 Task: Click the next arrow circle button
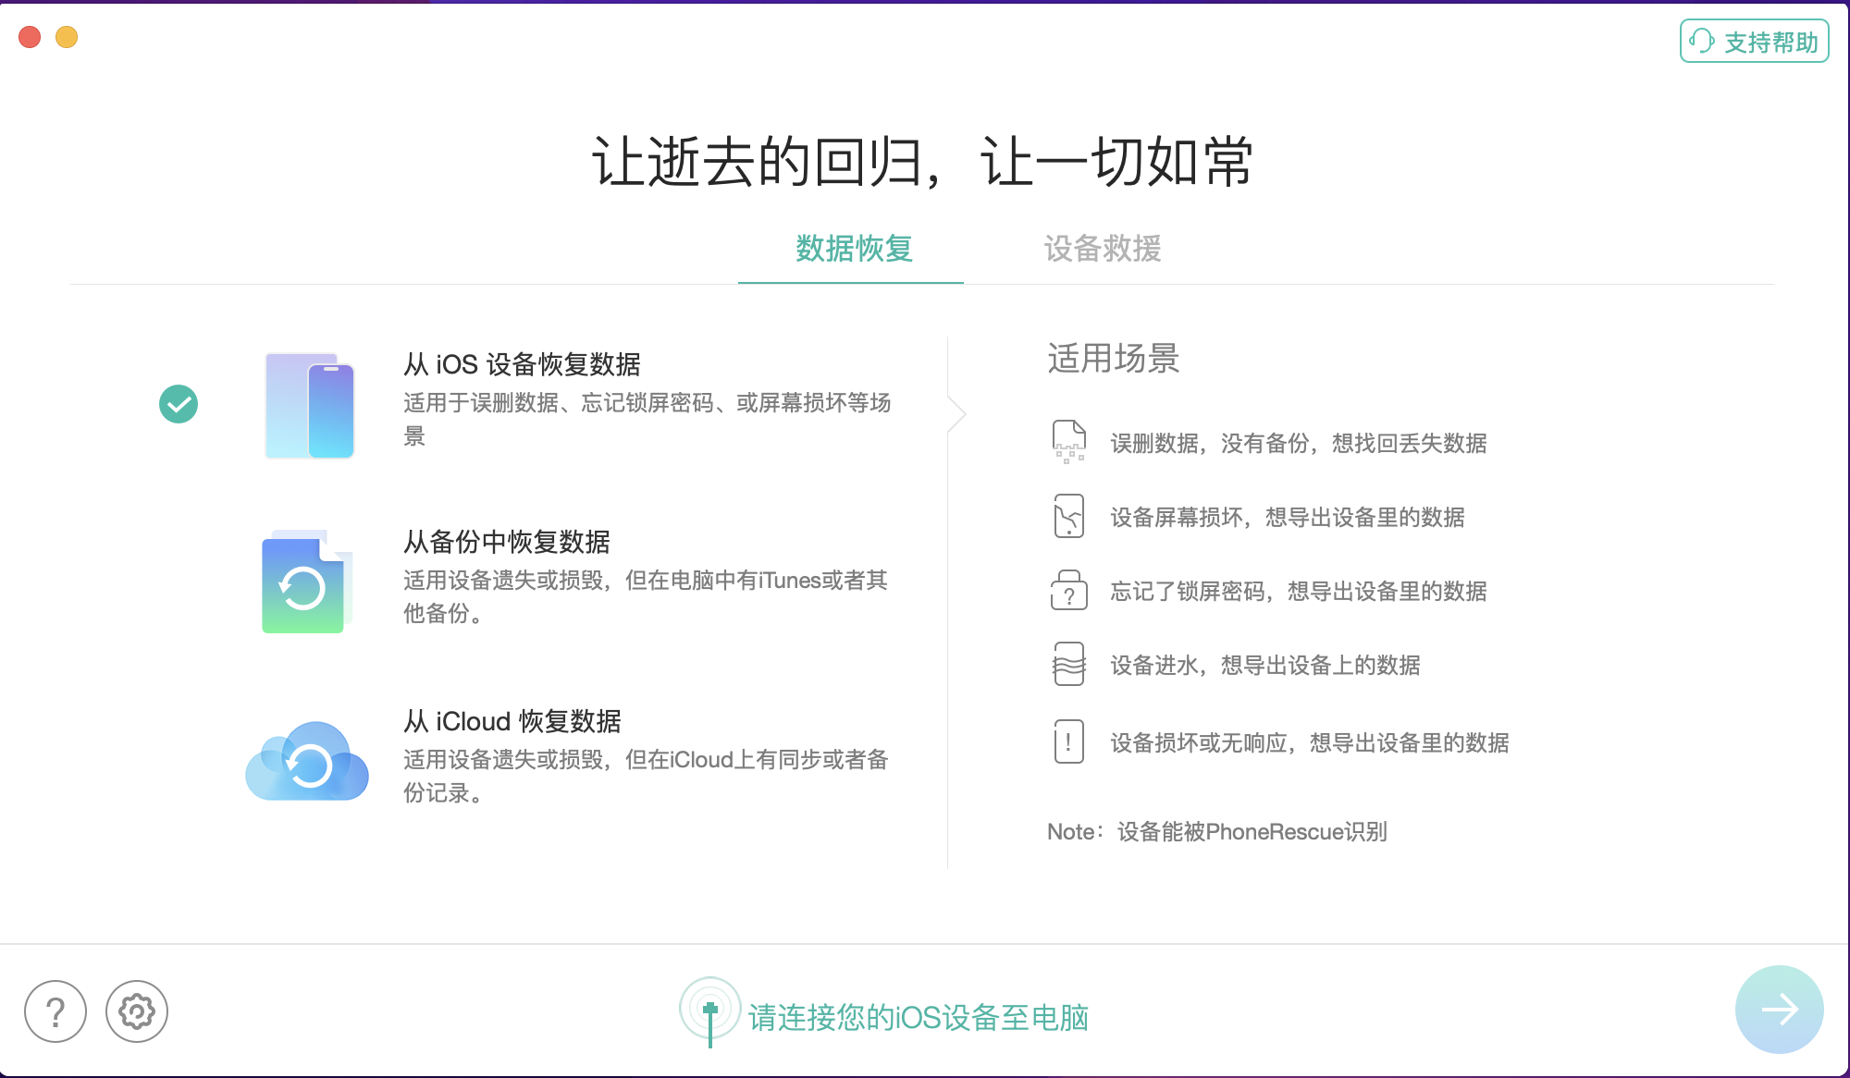tap(1779, 1010)
